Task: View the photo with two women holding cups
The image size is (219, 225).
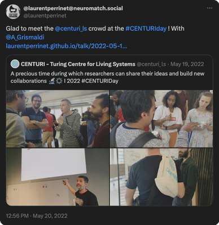Action: click(161, 119)
